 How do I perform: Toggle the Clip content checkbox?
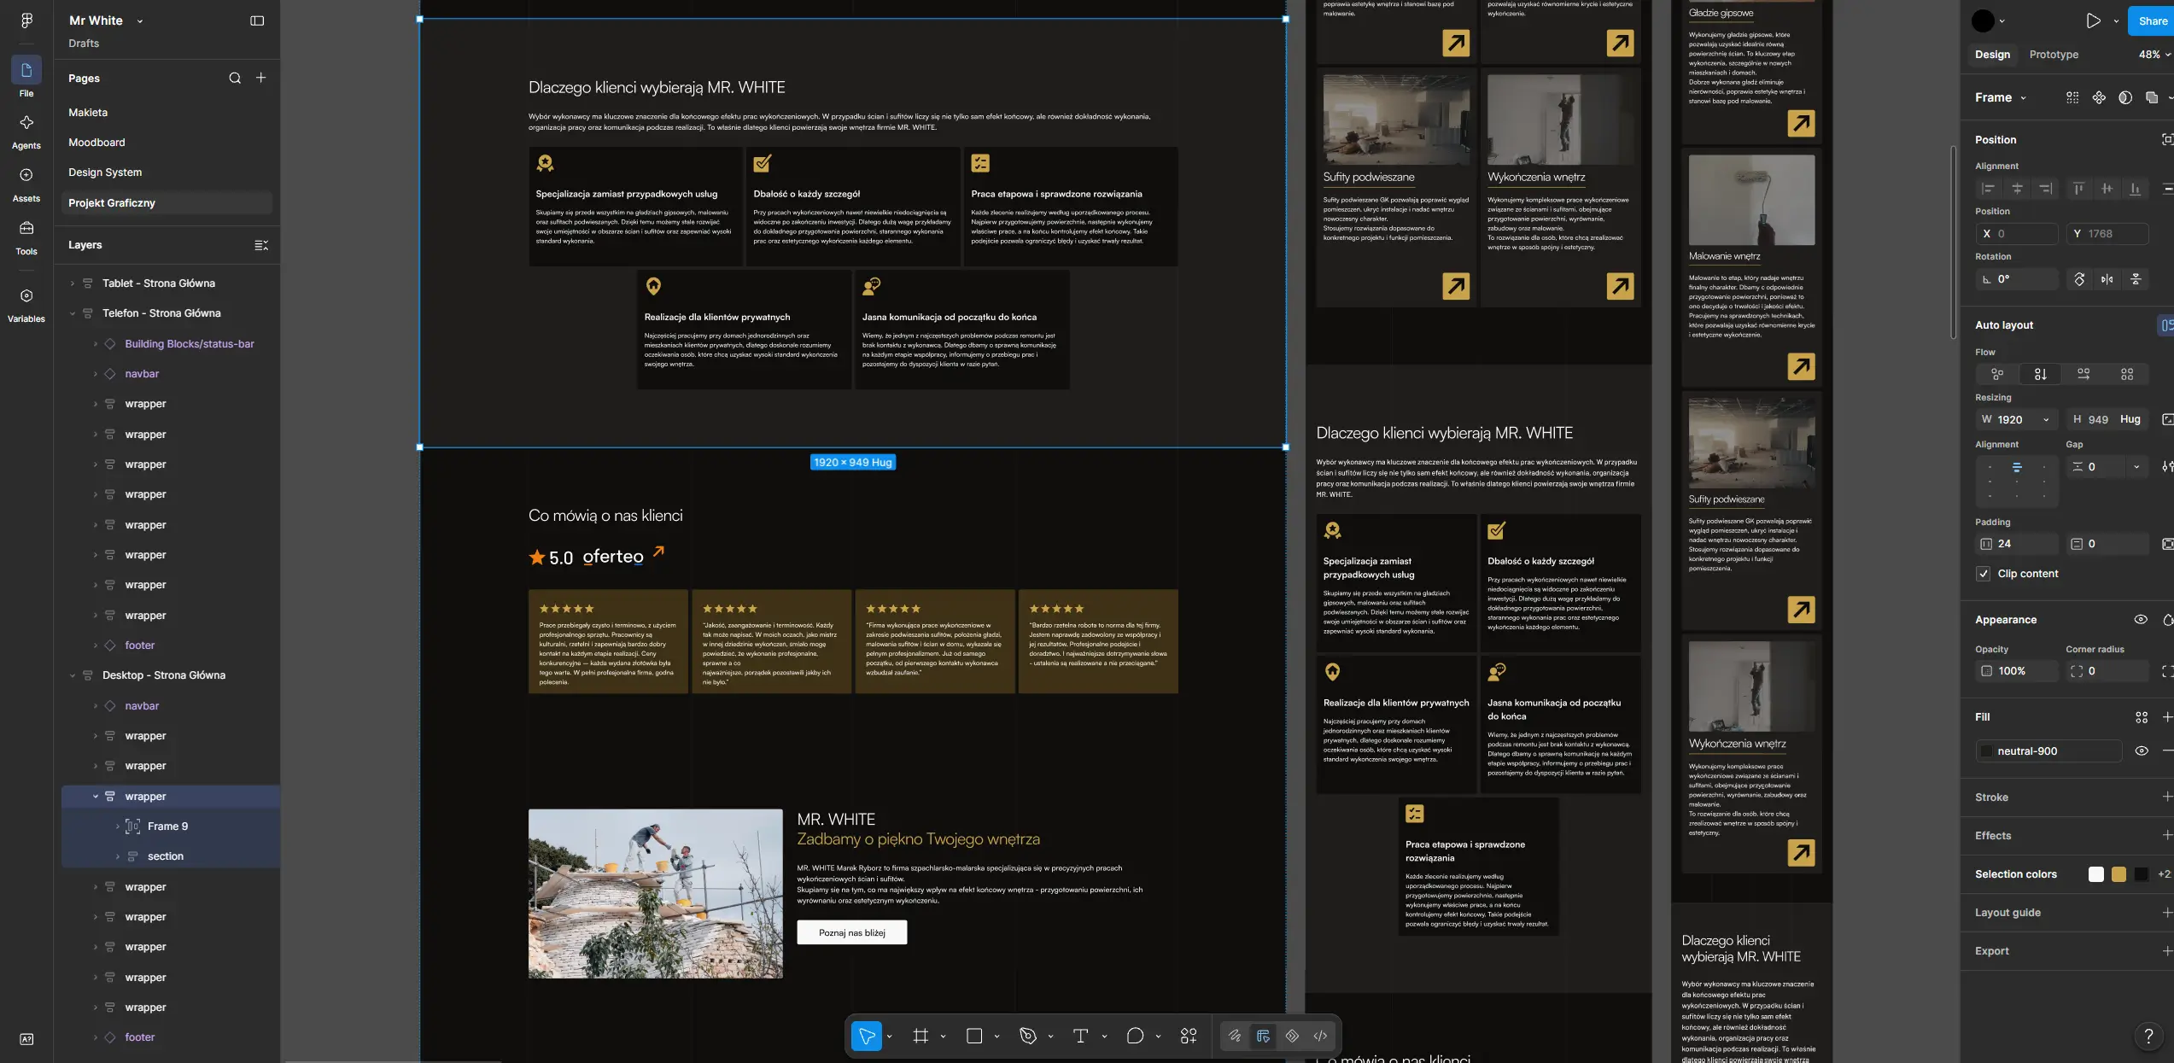[1984, 574]
